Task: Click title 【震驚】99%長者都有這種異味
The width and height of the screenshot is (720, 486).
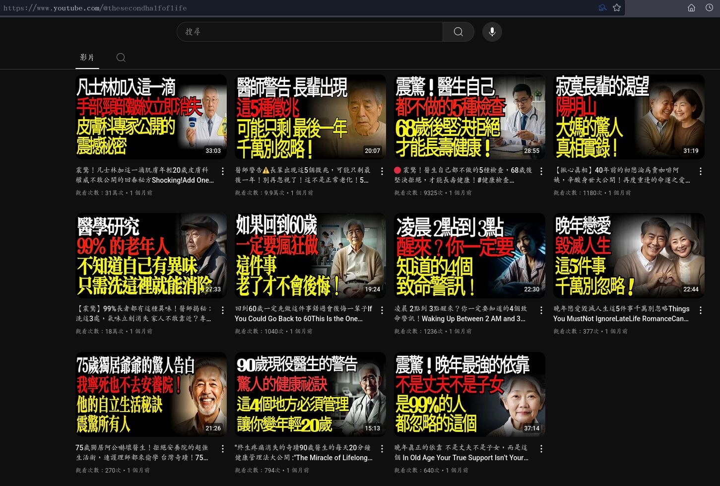Action: tap(144, 314)
